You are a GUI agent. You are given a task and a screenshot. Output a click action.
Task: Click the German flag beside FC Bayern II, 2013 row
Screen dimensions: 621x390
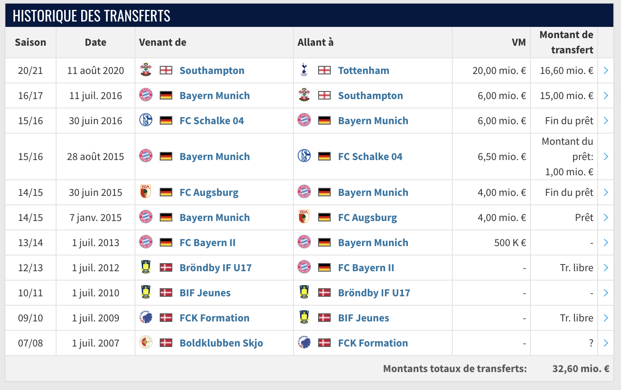[166, 243]
